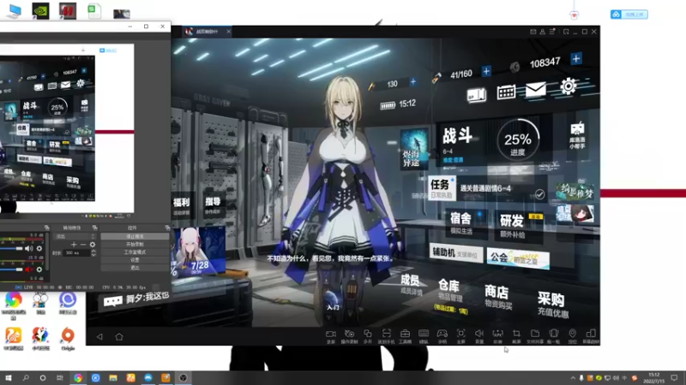Open first OBS audio source settings gear
This screenshot has width=686, height=385.
[39, 248]
